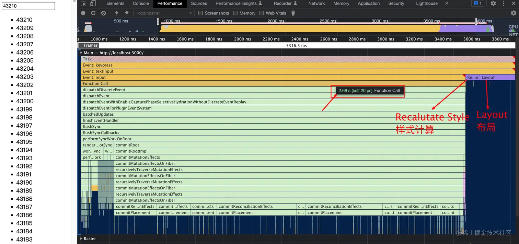This screenshot has height=244, width=519.
Task: Open the Performance insights tab
Action: click(239, 3)
